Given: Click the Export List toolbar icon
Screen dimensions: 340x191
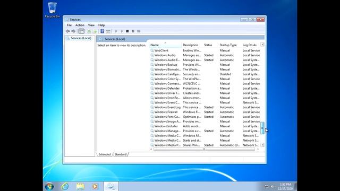Looking at the screenshot, I should (95, 31).
